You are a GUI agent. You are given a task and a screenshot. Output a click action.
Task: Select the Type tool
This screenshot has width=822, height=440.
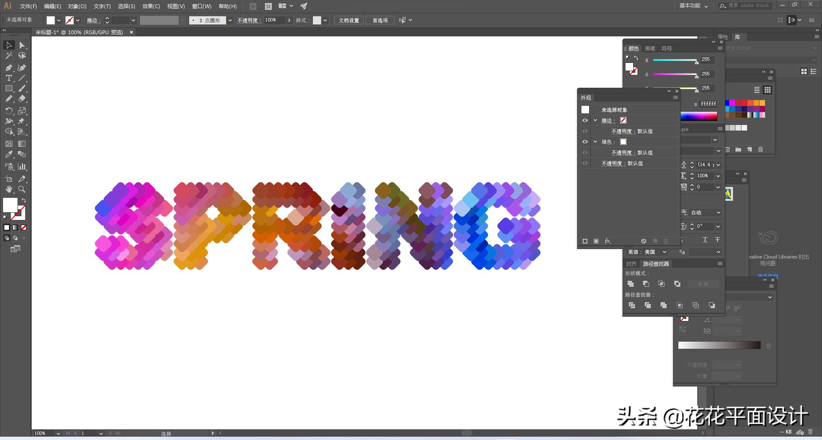tap(9, 78)
